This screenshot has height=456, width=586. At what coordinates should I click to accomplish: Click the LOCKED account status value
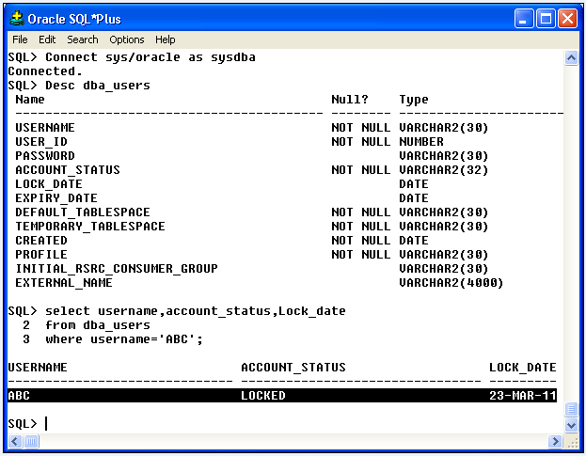pos(263,395)
